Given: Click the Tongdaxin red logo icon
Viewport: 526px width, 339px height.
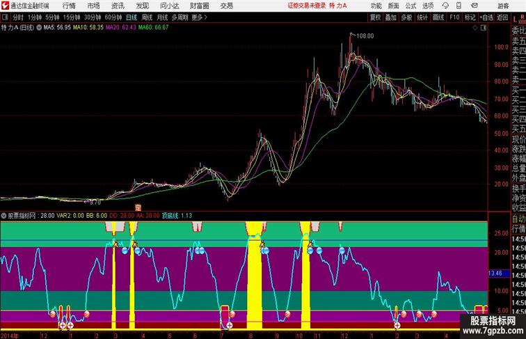Looking at the screenshot, I should tap(5, 6).
